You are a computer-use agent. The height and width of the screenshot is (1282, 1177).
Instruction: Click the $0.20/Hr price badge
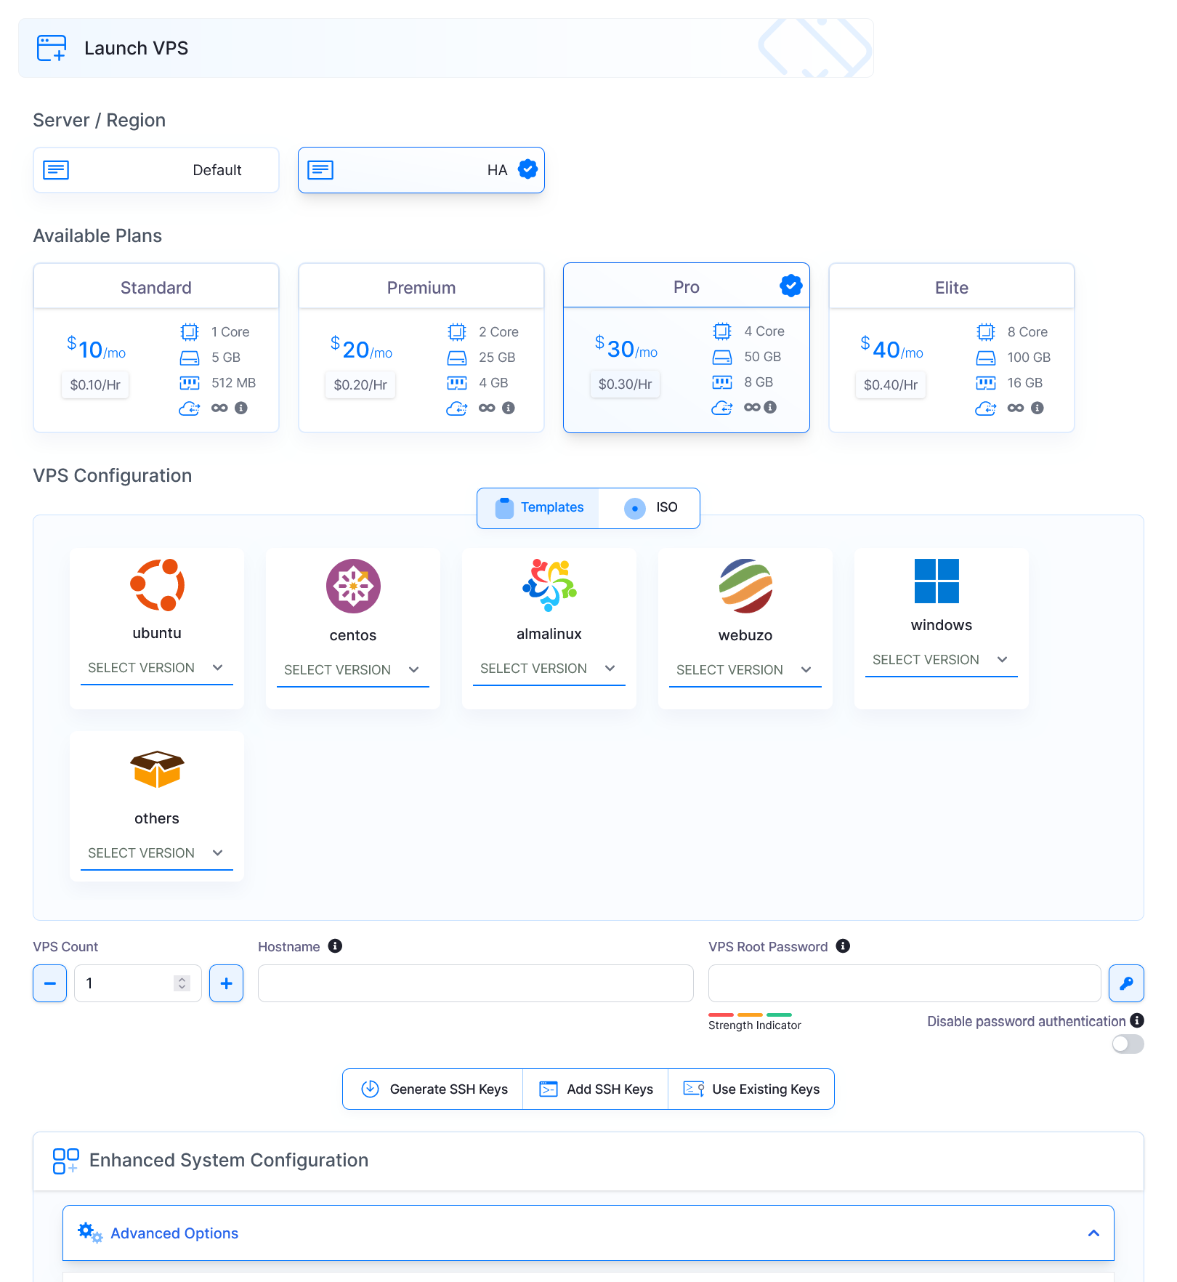pos(360,384)
